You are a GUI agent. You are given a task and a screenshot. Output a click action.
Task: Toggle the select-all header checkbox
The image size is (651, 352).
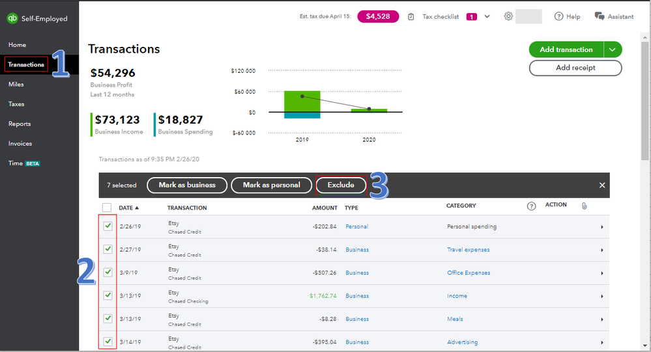(x=108, y=208)
